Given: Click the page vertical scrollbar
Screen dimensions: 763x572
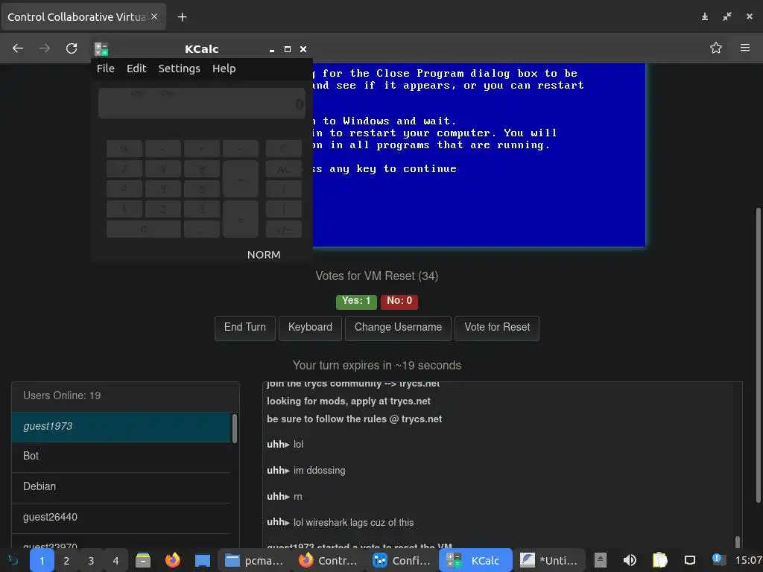Looking at the screenshot, I should (758, 355).
